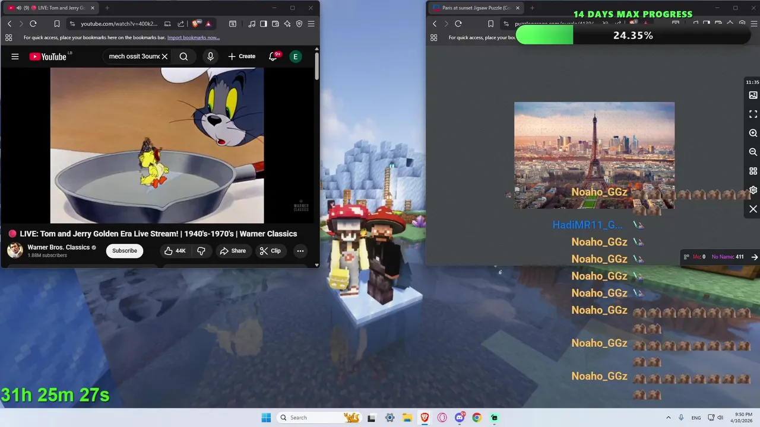The width and height of the screenshot is (760, 427).
Task: Click the Windows taskbar Search box
Action: click(319, 418)
